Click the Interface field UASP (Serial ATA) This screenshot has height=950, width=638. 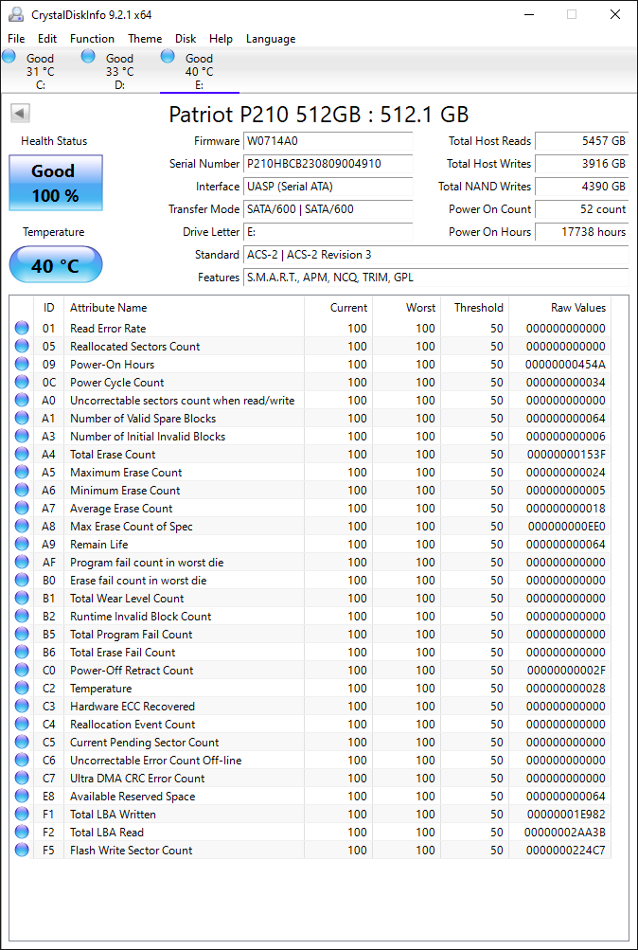click(x=328, y=187)
